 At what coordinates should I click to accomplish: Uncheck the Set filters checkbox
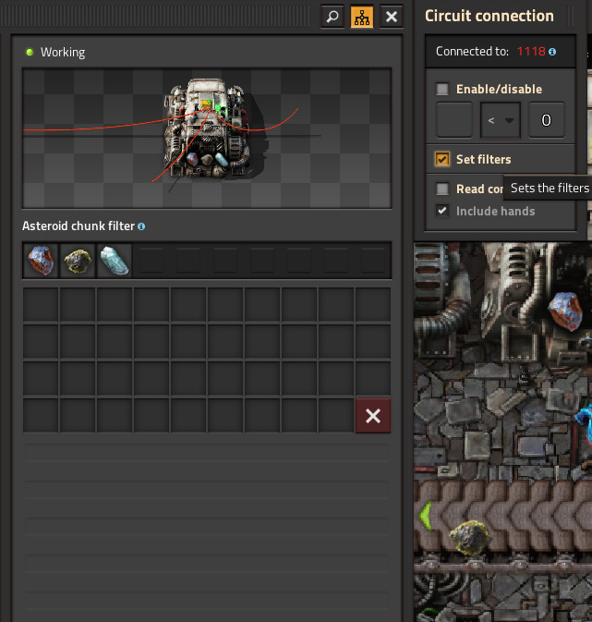click(442, 160)
